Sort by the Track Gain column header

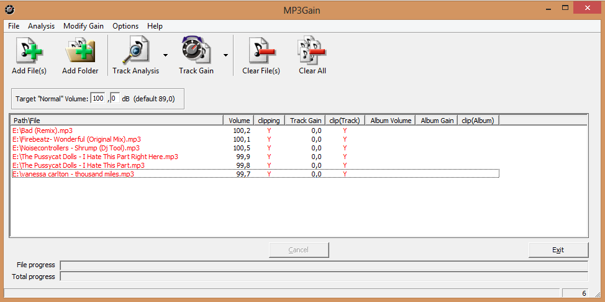tap(305, 121)
